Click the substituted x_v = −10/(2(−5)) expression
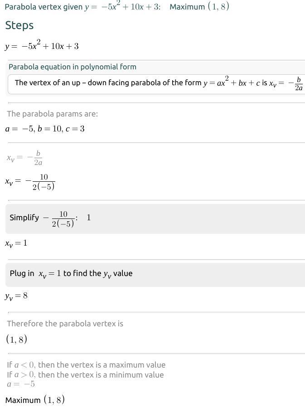The height and width of the screenshot is (407, 305). [30, 182]
